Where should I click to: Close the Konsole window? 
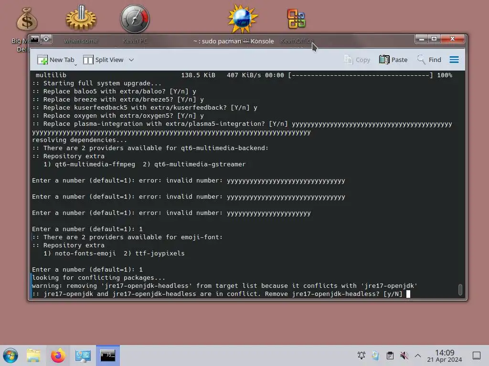coord(453,39)
